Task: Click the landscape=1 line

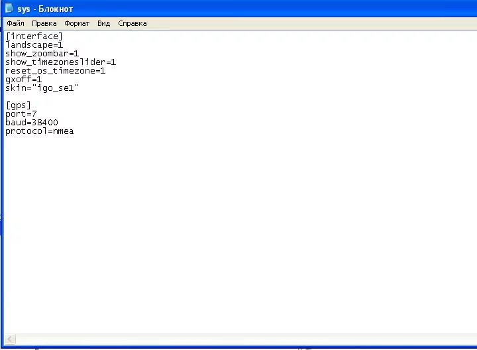Action: click(34, 45)
